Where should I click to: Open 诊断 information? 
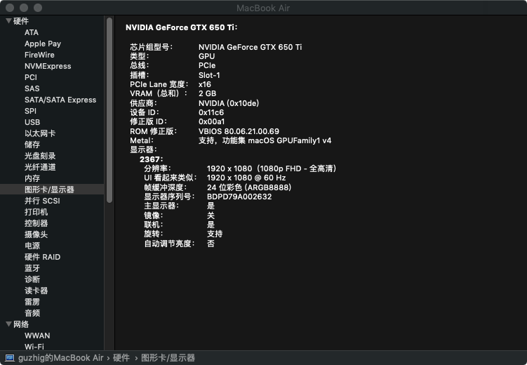[x=32, y=279]
